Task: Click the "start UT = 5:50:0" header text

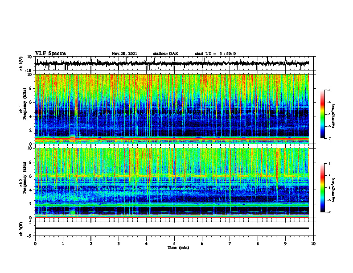Action: pos(215,54)
